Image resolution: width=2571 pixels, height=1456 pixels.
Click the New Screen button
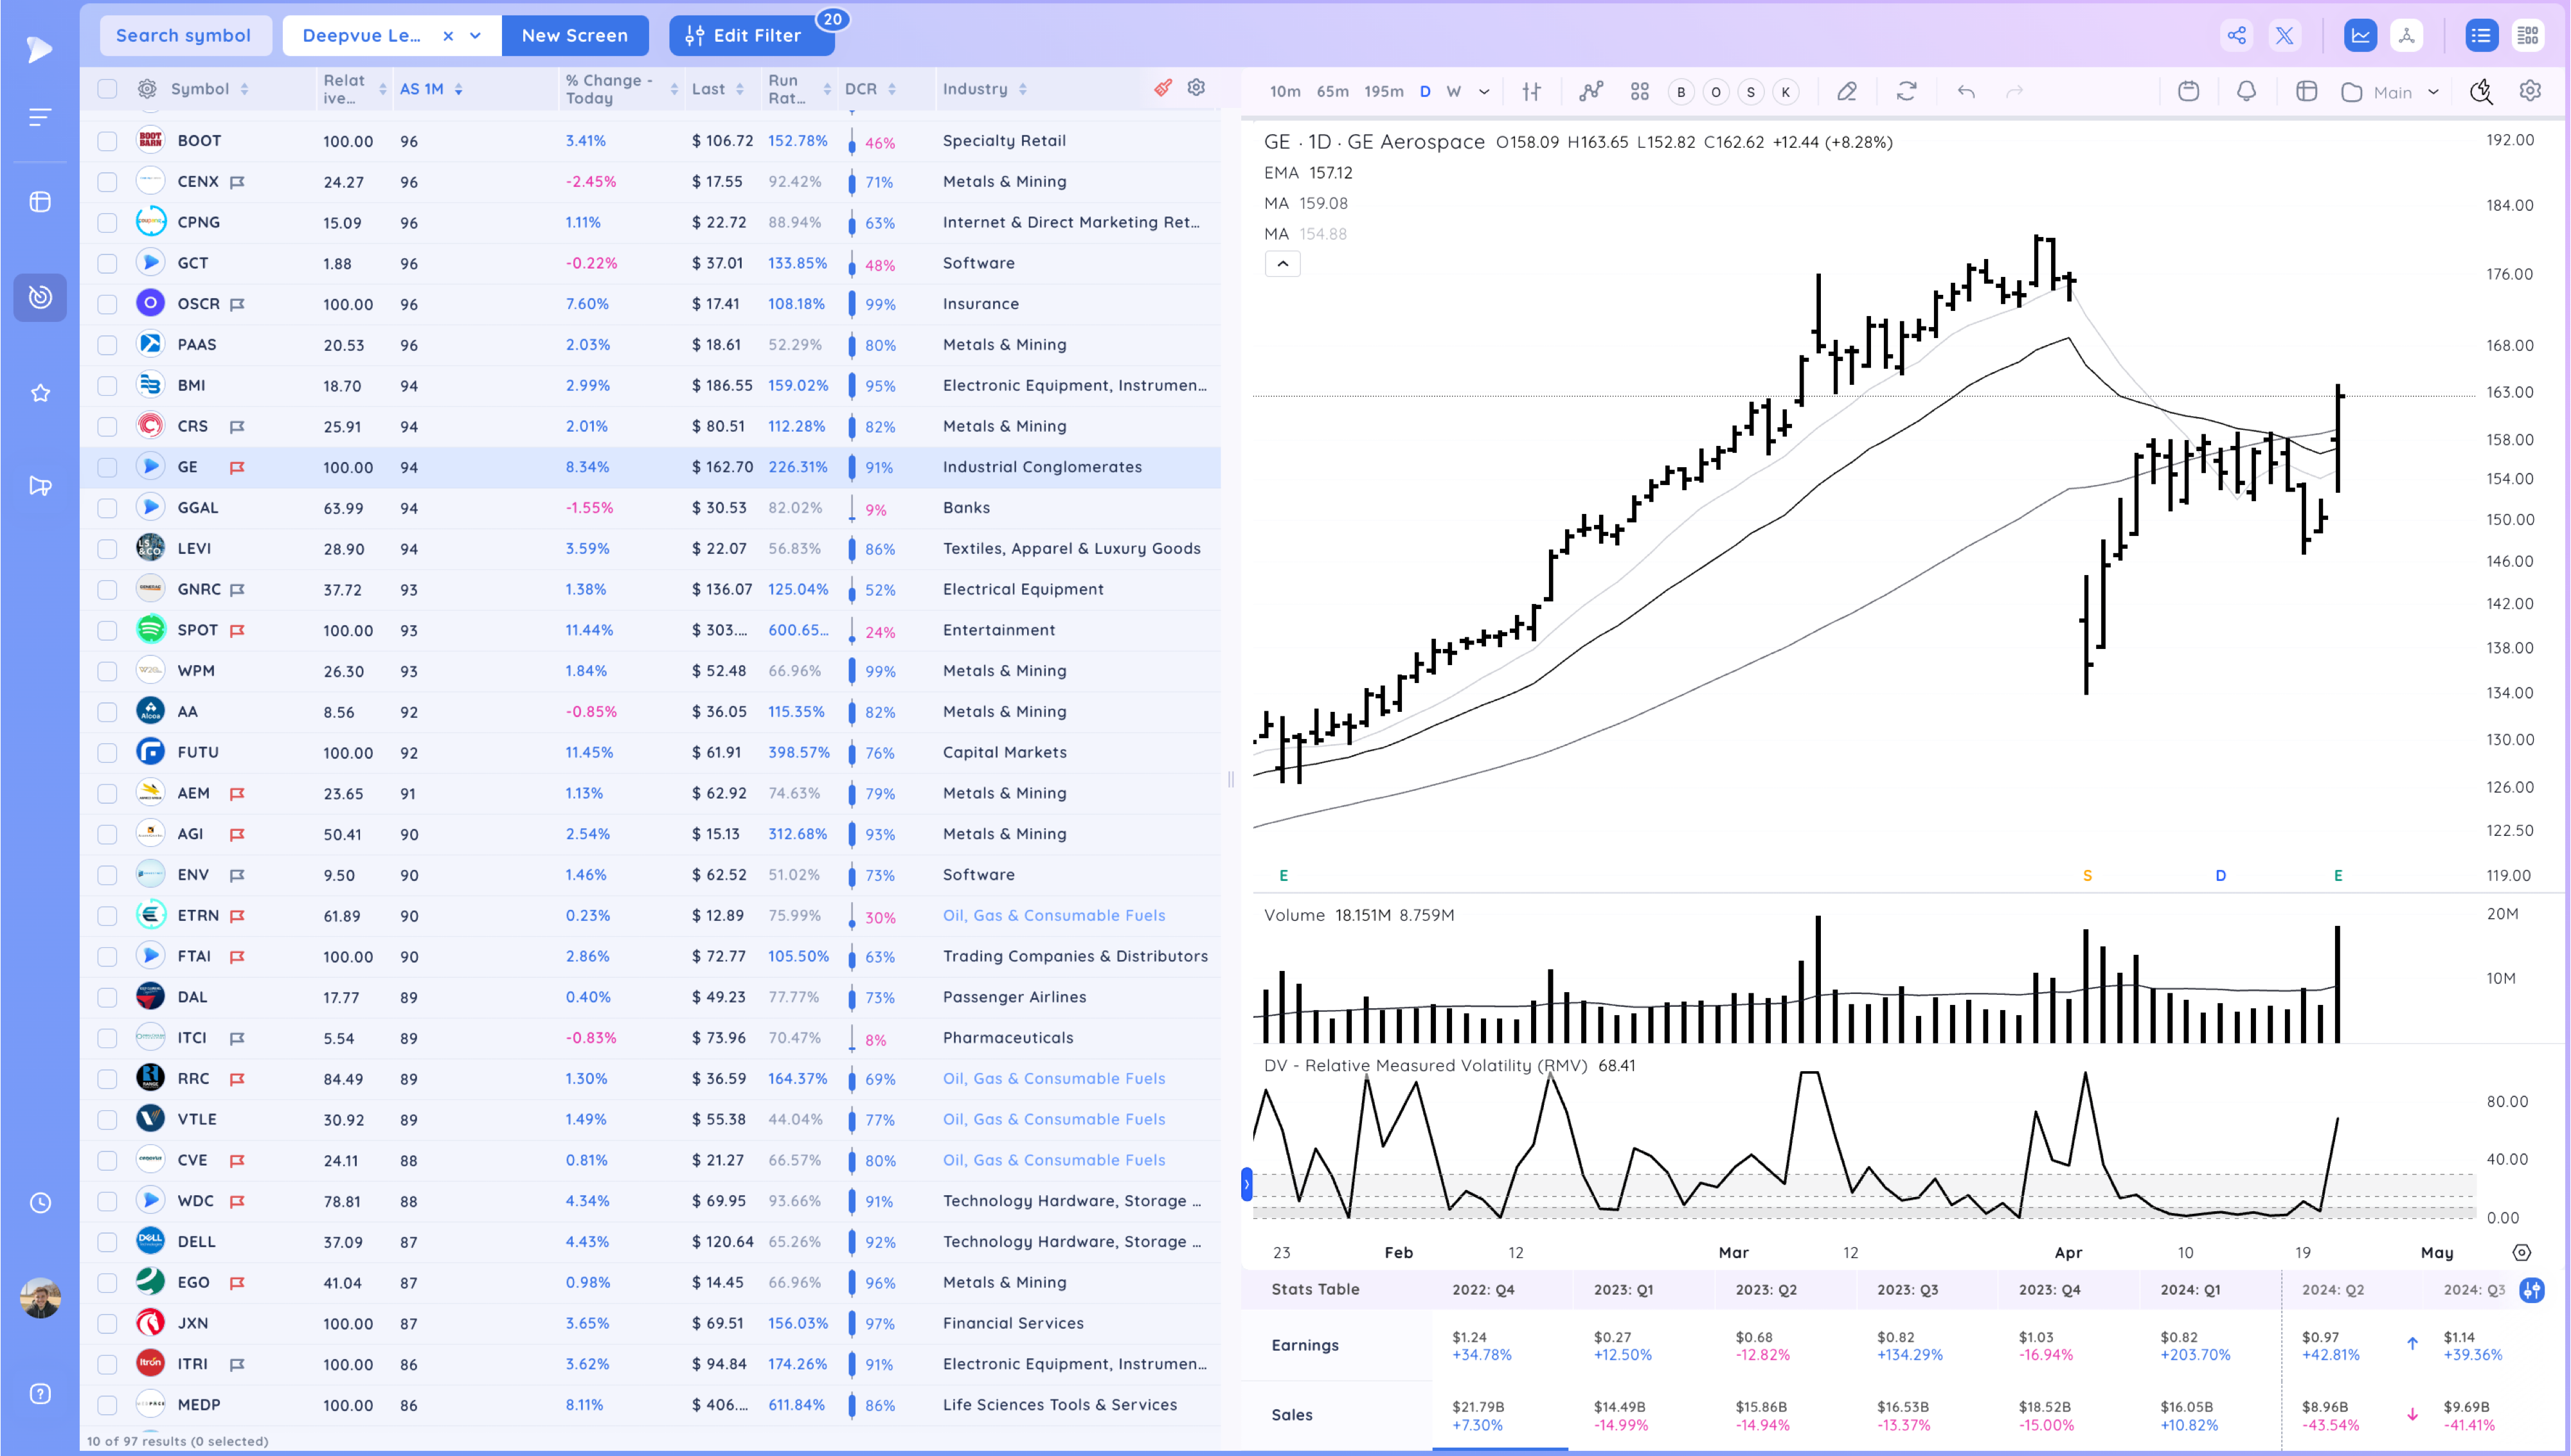coord(575,36)
